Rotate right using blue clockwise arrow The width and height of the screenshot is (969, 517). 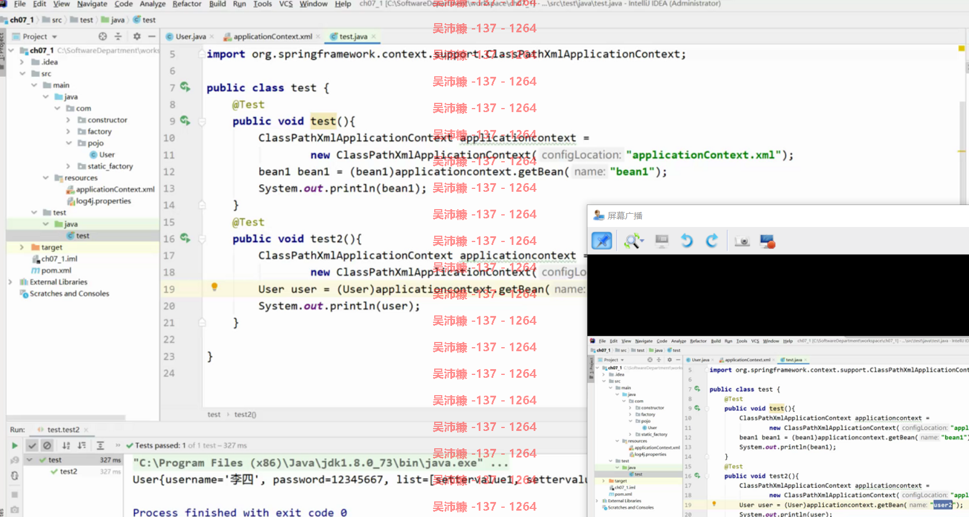712,241
